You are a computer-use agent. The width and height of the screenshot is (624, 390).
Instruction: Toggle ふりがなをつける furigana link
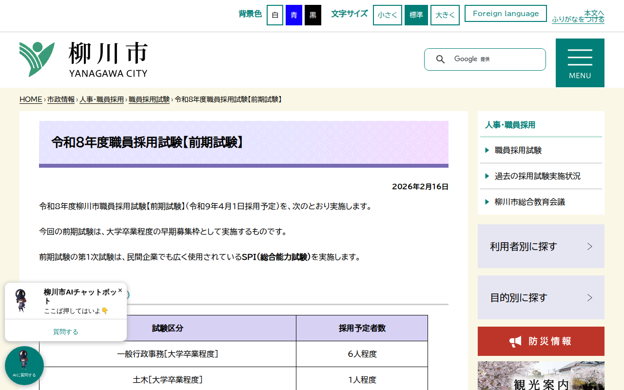coord(578,19)
